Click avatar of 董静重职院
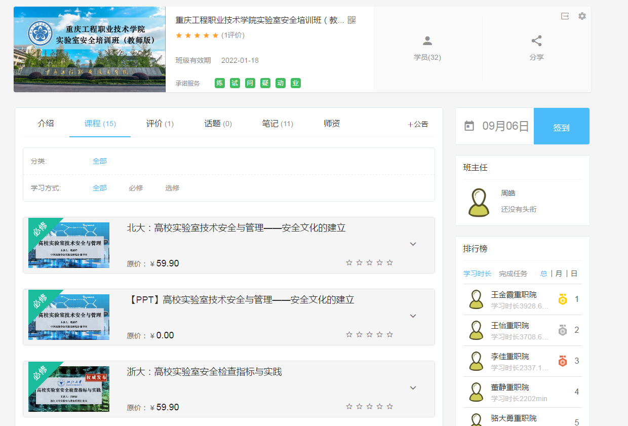Image resolution: width=628 pixels, height=426 pixels. pyautogui.click(x=476, y=392)
